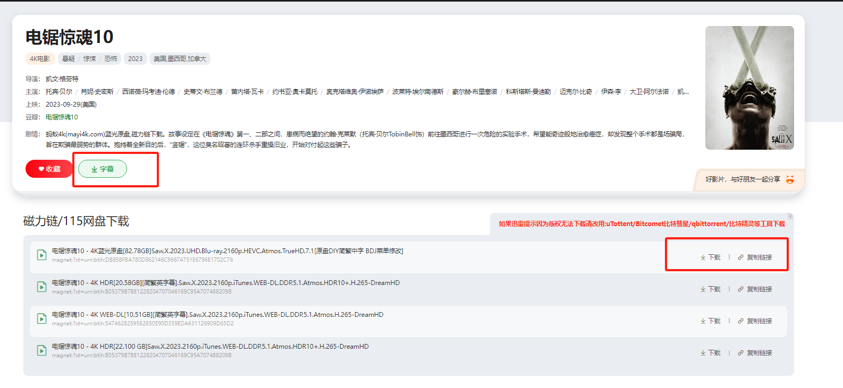Click the Saw X movie poster thumbnail
Screen dimensions: 843x388
click(x=749, y=88)
